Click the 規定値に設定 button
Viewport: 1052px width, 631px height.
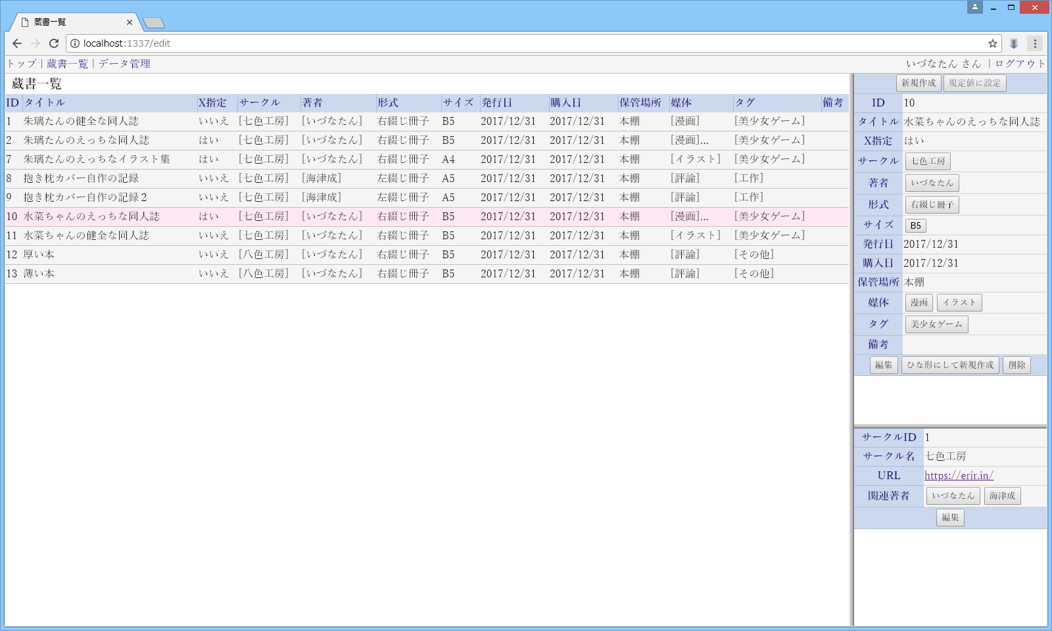975,83
